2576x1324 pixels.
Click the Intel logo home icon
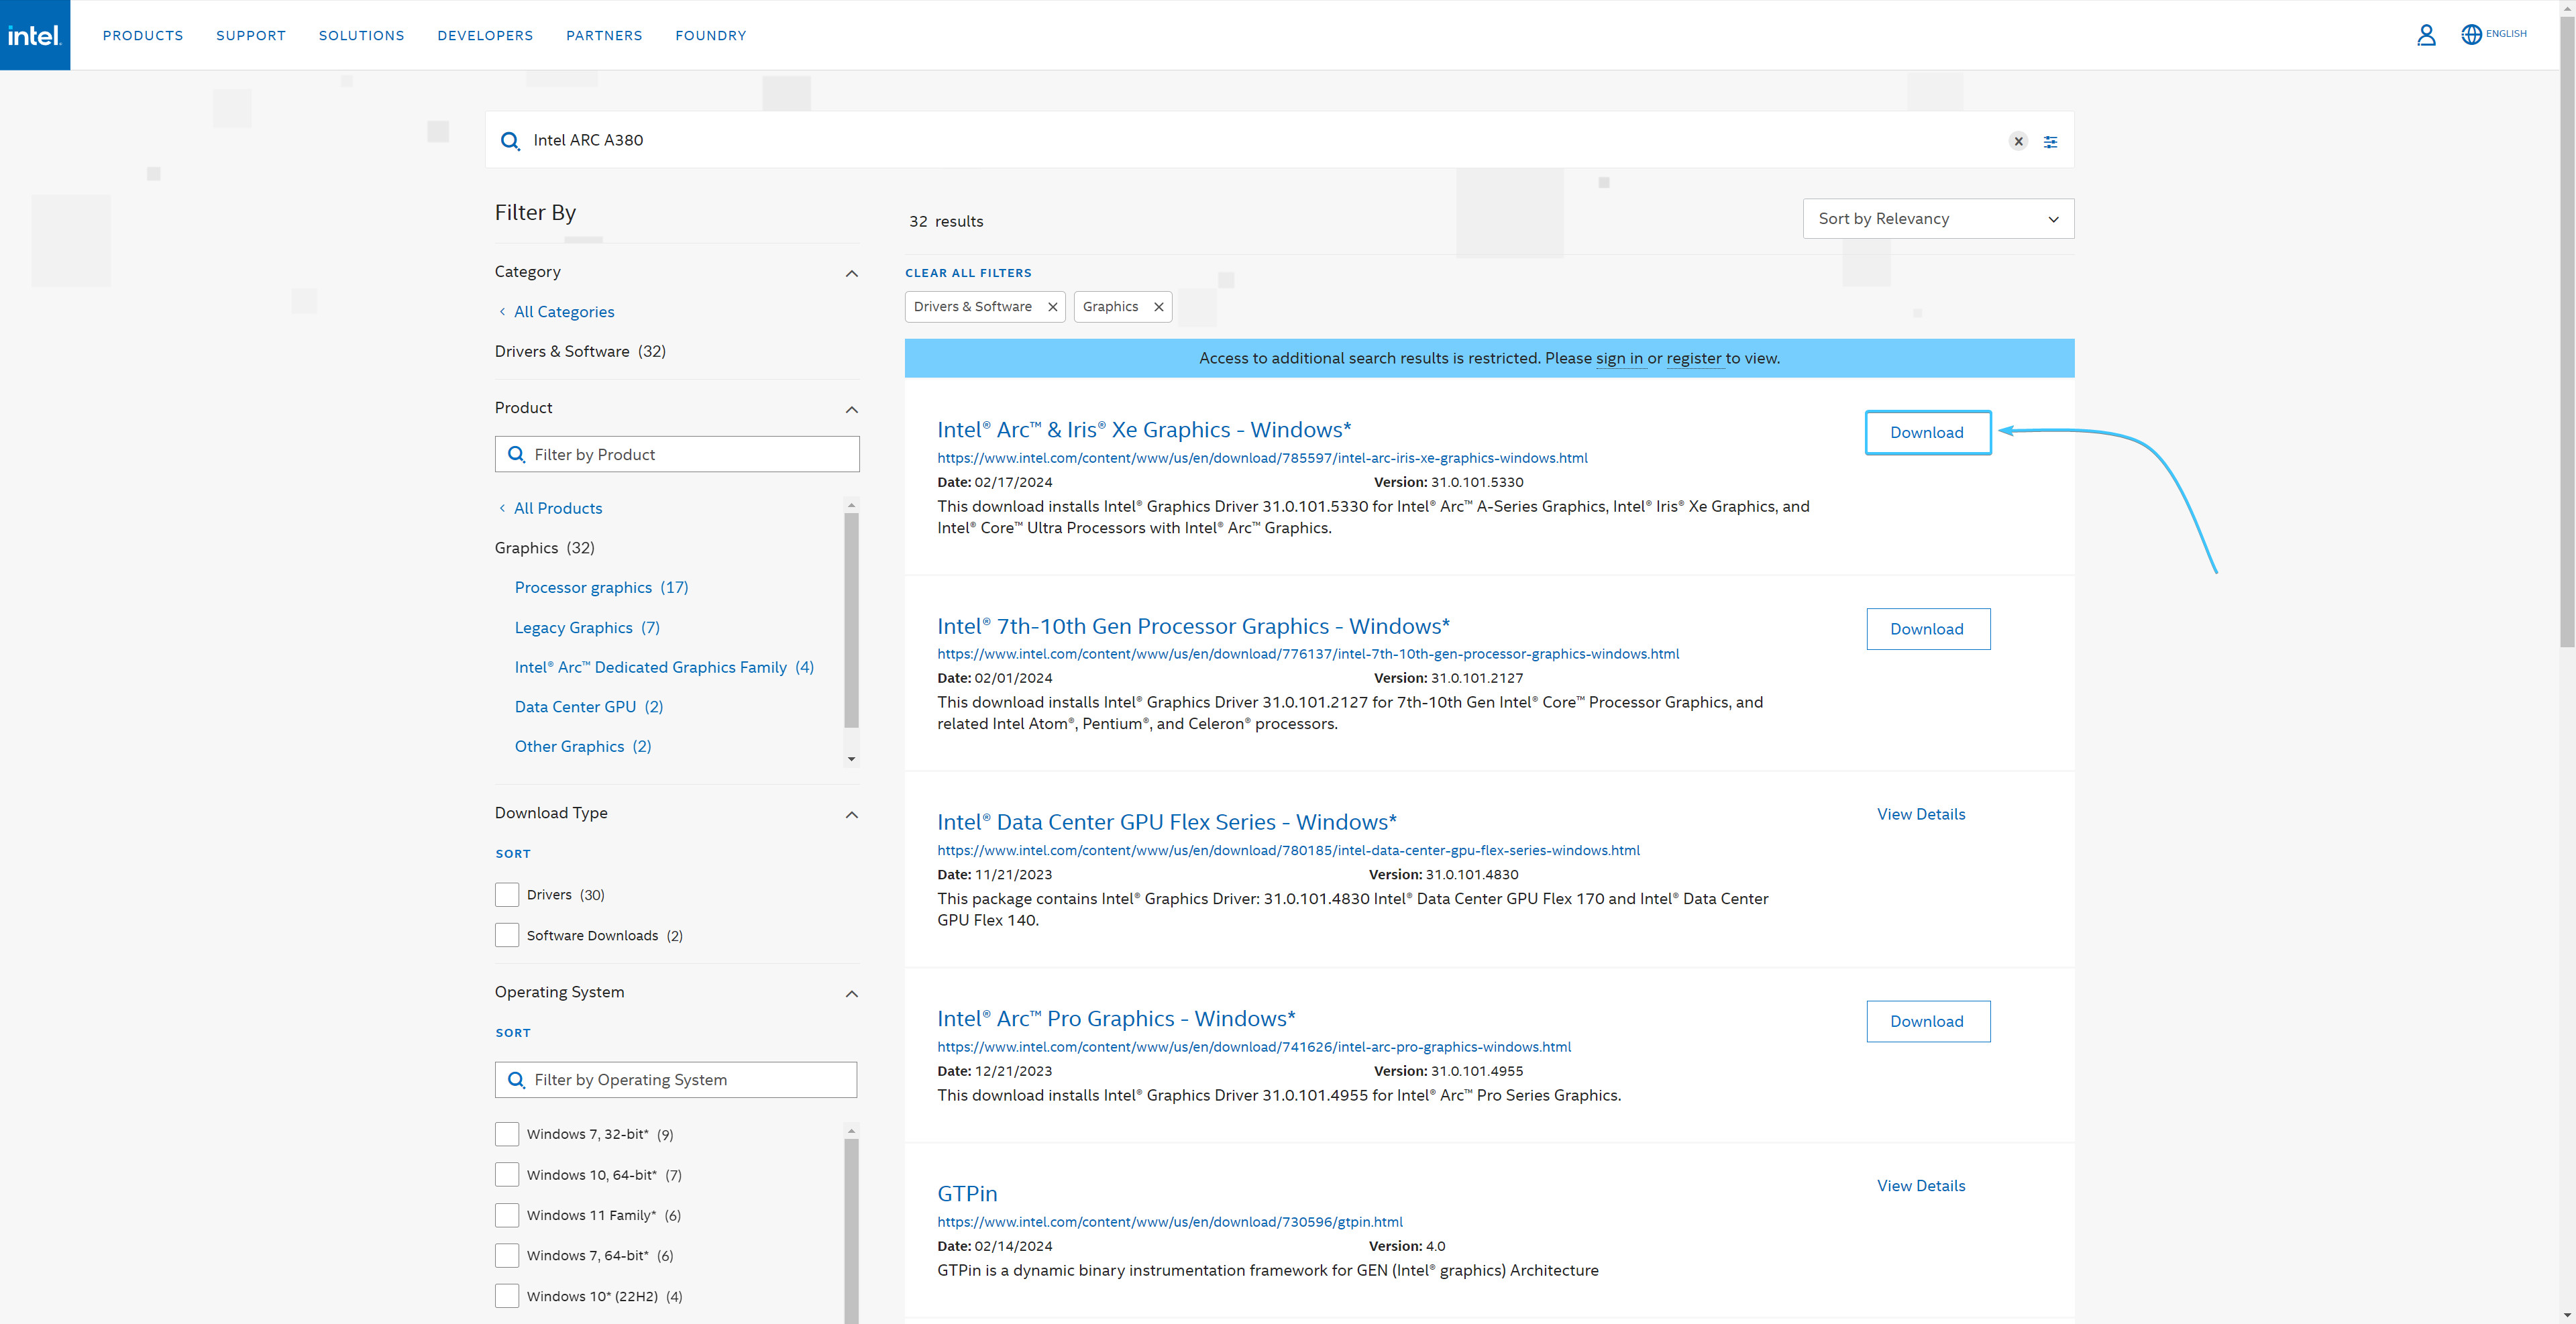click(x=35, y=35)
